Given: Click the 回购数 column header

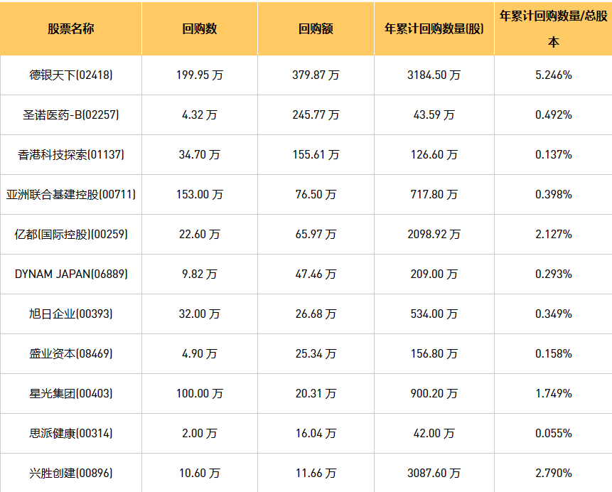Looking at the screenshot, I should tap(200, 28).
